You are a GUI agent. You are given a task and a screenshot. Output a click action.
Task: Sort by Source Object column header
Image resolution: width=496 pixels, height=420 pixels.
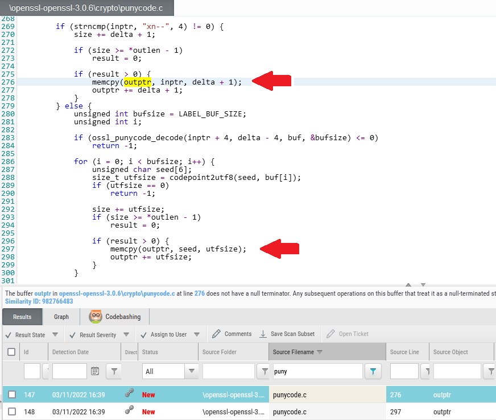[x=450, y=352]
